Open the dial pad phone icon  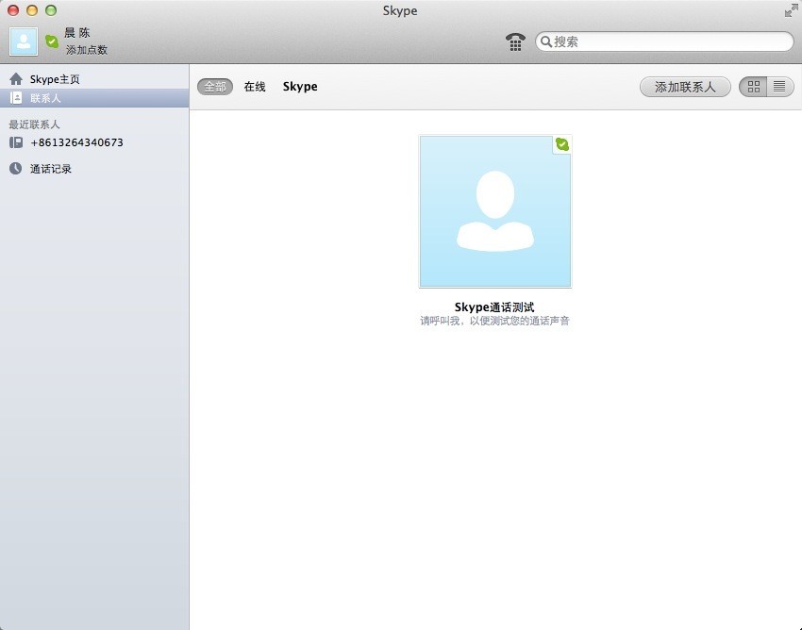[515, 41]
